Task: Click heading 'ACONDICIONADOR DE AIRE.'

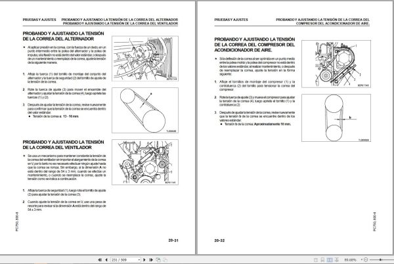Action: pos(243,50)
